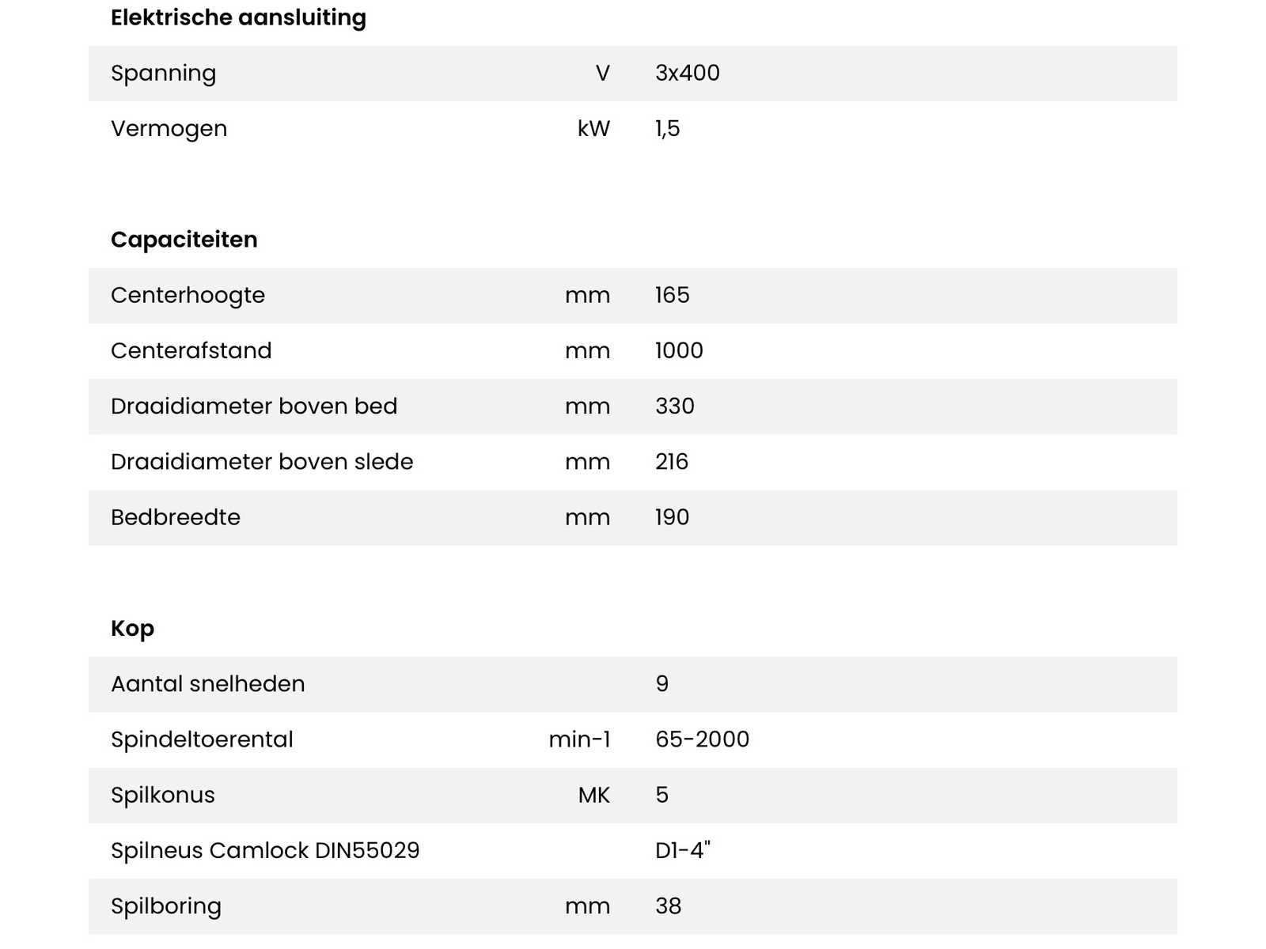Click the Capaciteiten section heading
Image resolution: width=1266 pixels, height=949 pixels.
[x=184, y=240]
